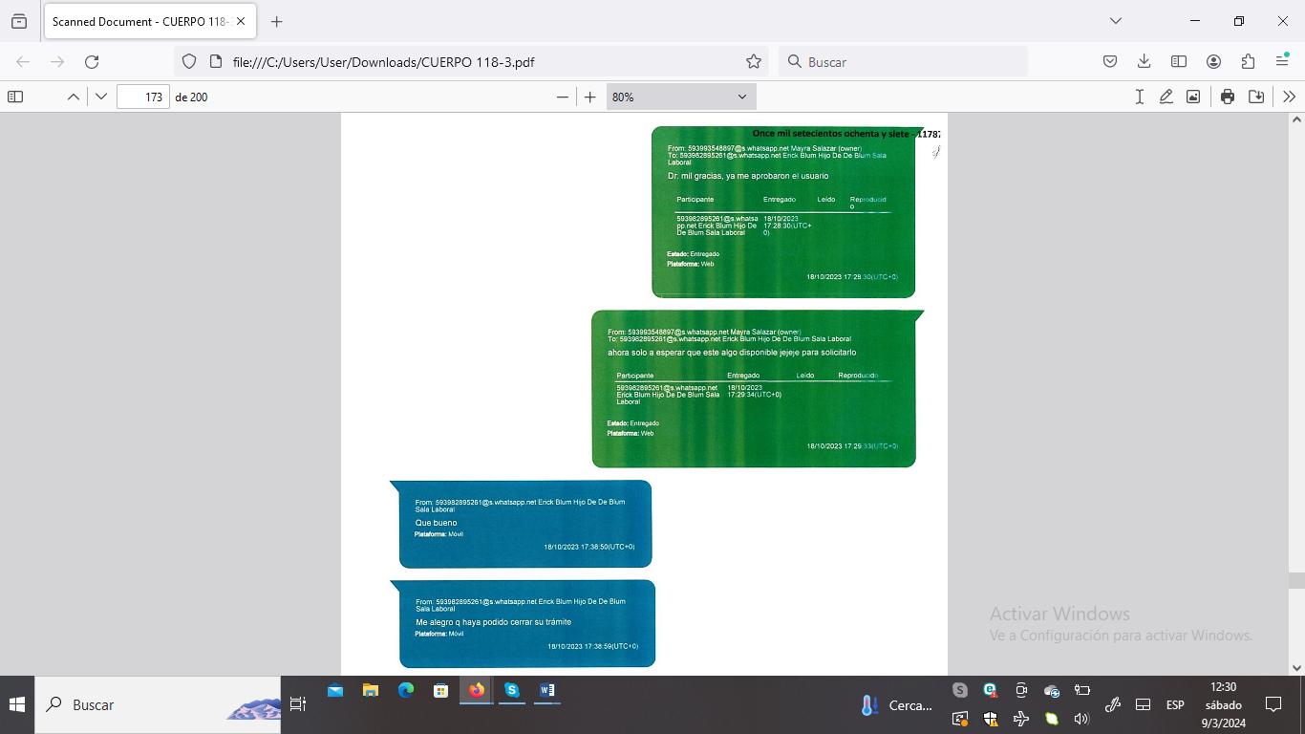This screenshot has height=734, width=1305.
Task: Select the Scanned Document CUERPO 118 tab
Action: [x=148, y=21]
